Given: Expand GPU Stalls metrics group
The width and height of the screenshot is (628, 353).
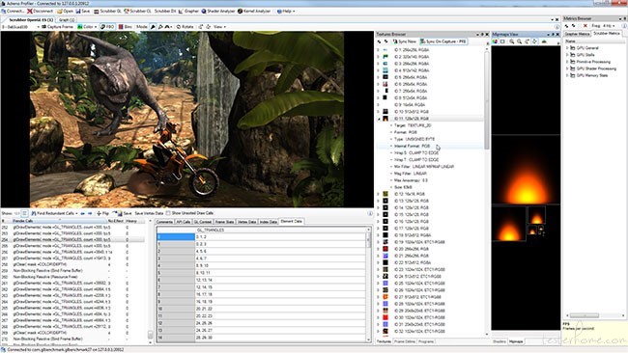Looking at the screenshot, I should [x=567, y=55].
